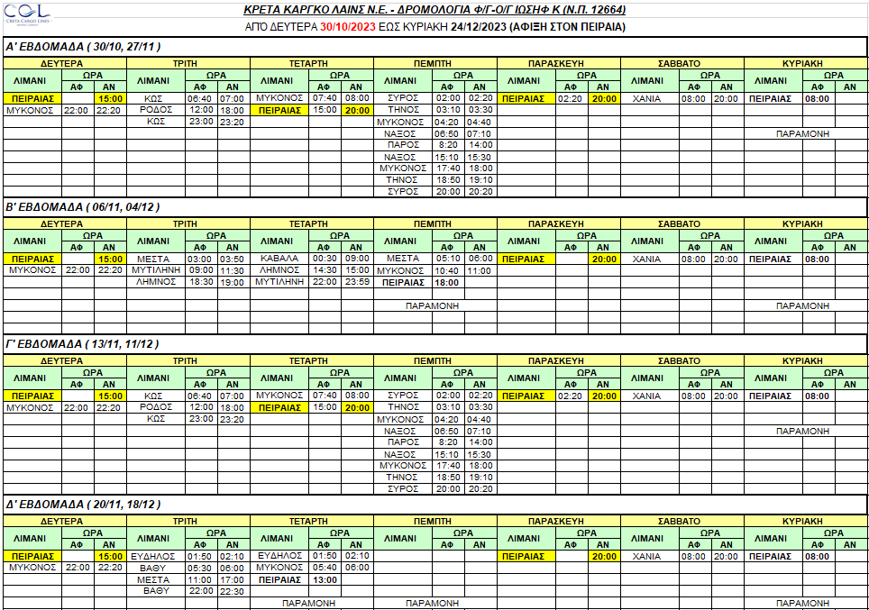Click yellow 20:00 cell in Β' week Friday
Viewport: 869px width, 610px height.
pyautogui.click(x=604, y=259)
